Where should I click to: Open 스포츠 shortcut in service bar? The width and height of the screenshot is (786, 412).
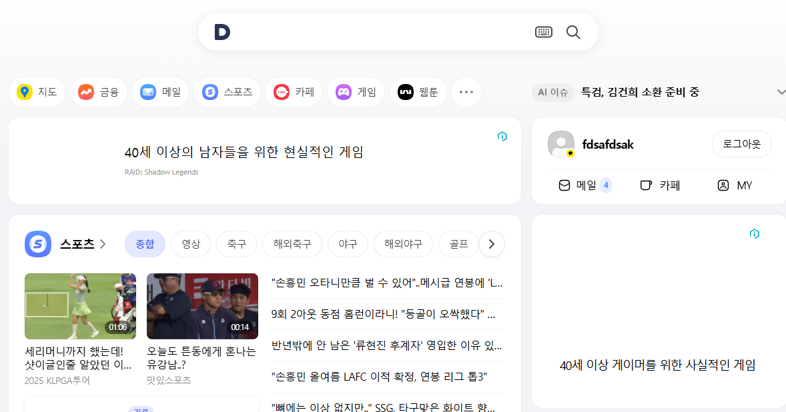227,92
